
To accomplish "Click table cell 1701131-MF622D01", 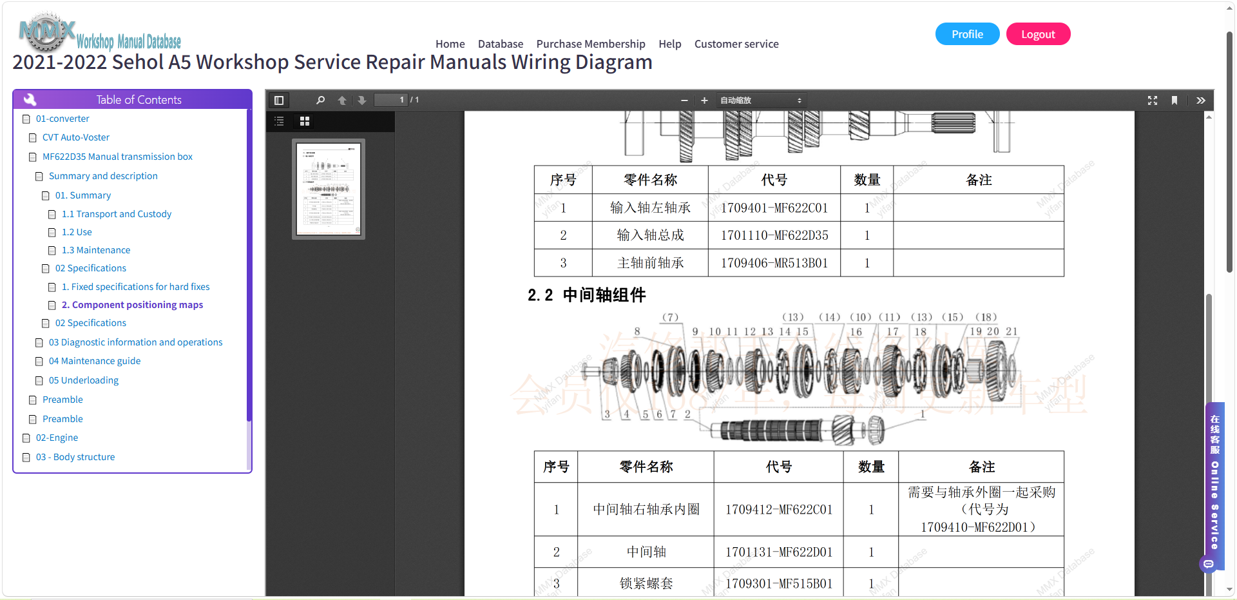I will [778, 552].
